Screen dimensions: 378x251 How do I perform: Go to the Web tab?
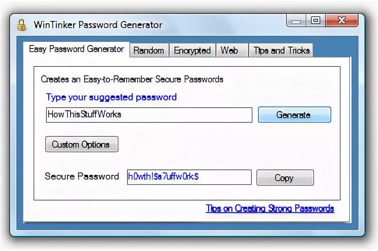click(231, 51)
